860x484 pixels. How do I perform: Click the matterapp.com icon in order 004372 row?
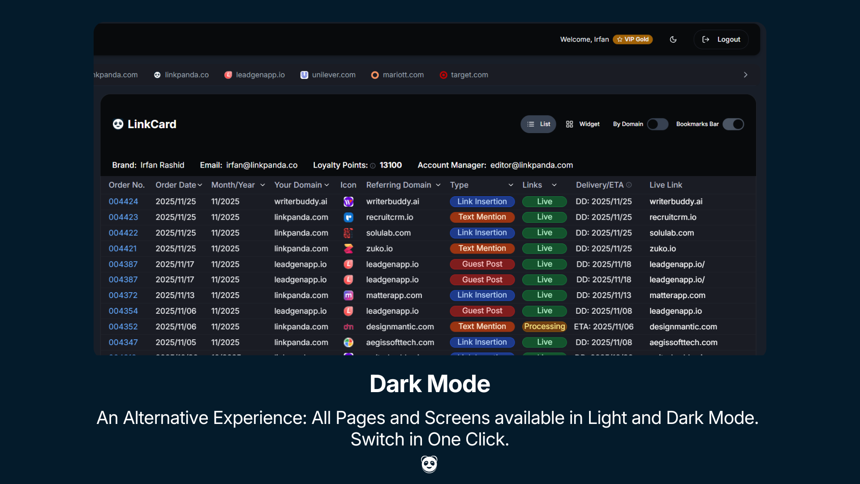coord(348,295)
